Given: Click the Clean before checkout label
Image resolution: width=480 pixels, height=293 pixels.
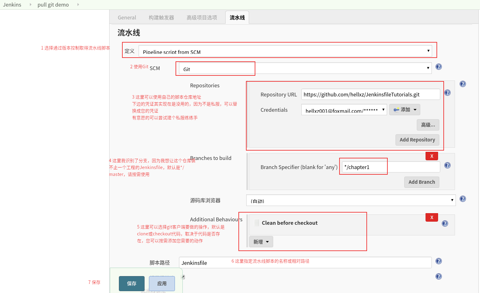Looking at the screenshot, I should click(x=290, y=223).
